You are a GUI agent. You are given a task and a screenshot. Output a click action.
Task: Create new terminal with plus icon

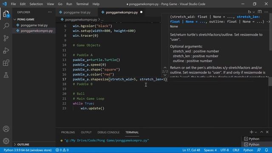coord(251,132)
